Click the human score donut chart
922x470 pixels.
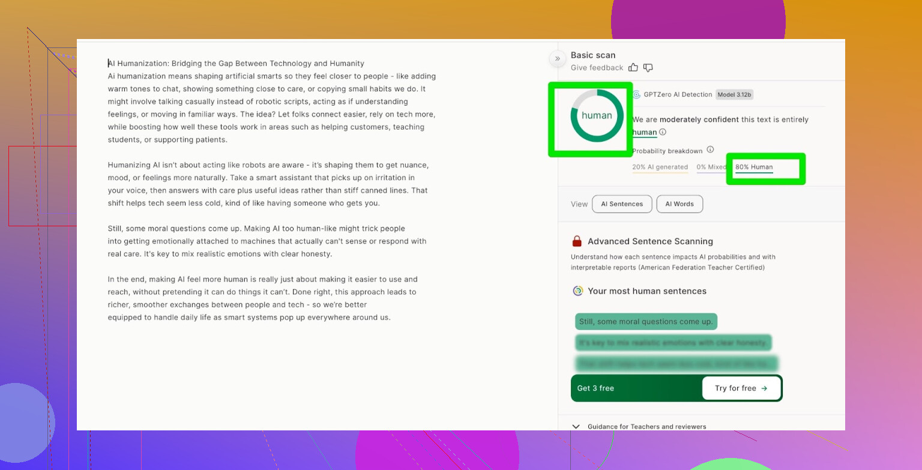pyautogui.click(x=597, y=116)
